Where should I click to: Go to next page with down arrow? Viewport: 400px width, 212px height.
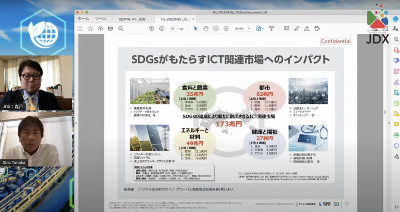click(162, 29)
